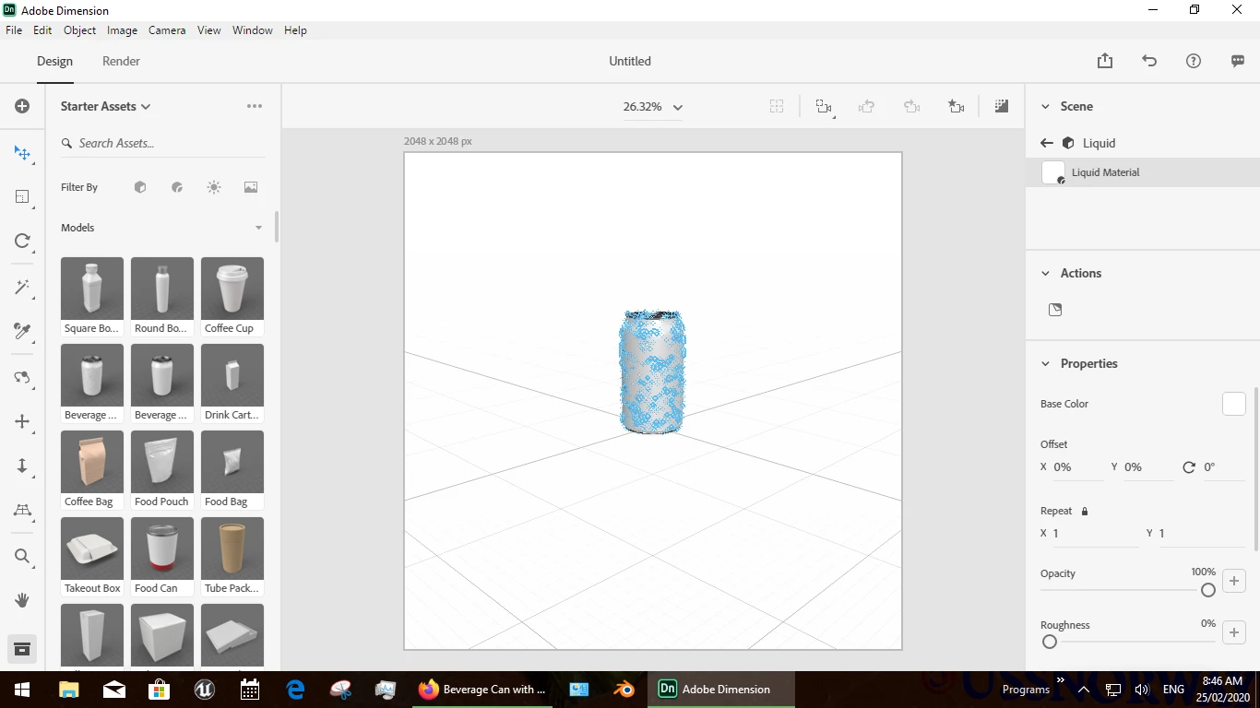The width and height of the screenshot is (1260, 708).
Task: Select the Select and Scale tool
Action: 22,196
